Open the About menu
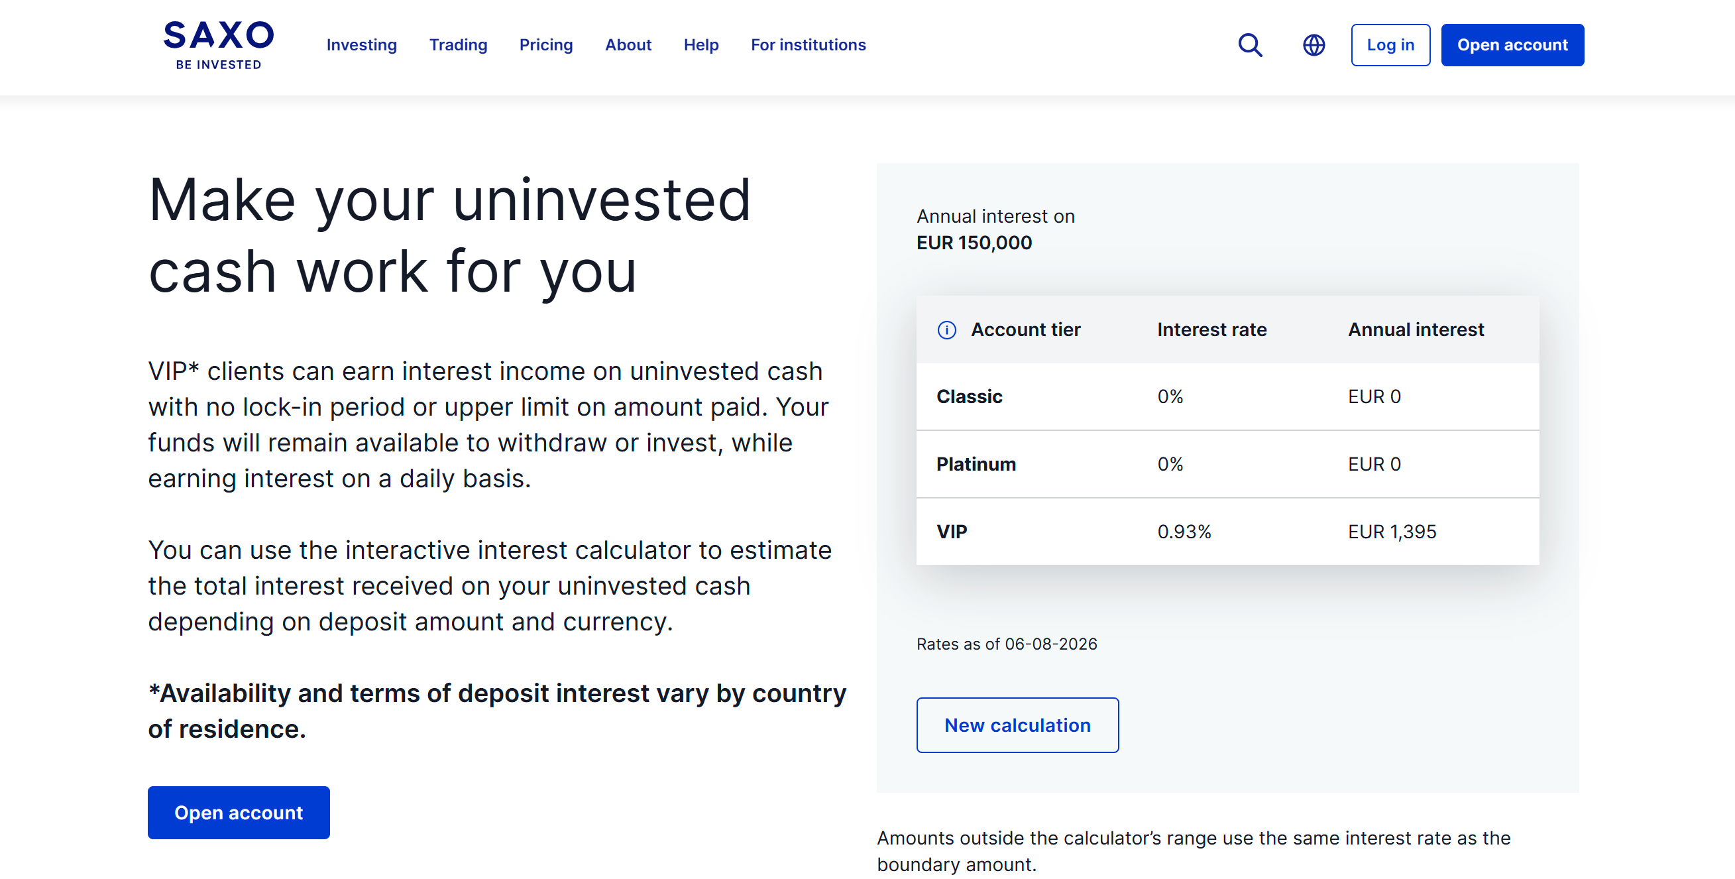1735x879 pixels. [x=628, y=45]
